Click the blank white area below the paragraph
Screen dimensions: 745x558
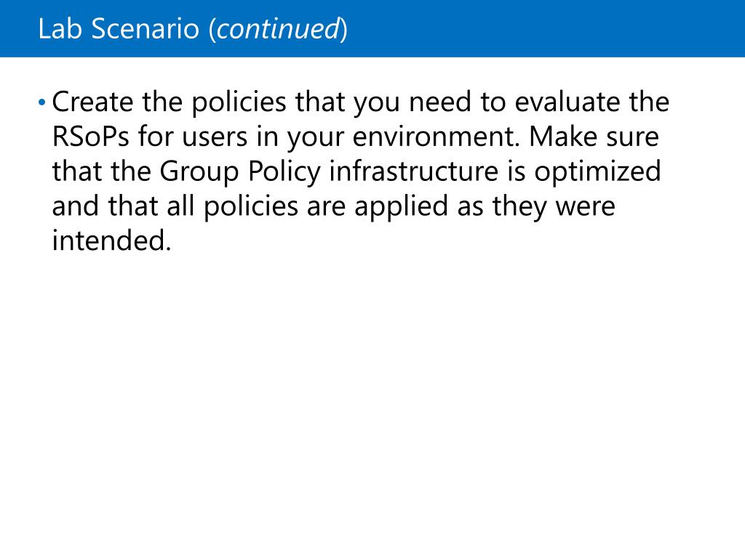click(372, 403)
